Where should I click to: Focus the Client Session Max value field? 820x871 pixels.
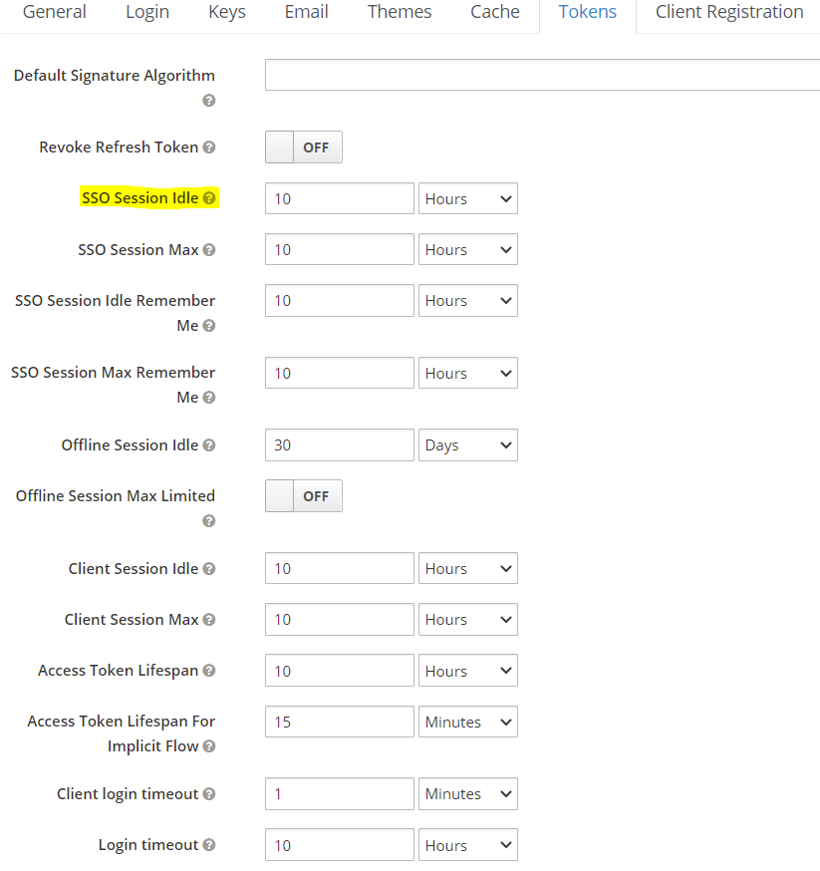point(340,619)
